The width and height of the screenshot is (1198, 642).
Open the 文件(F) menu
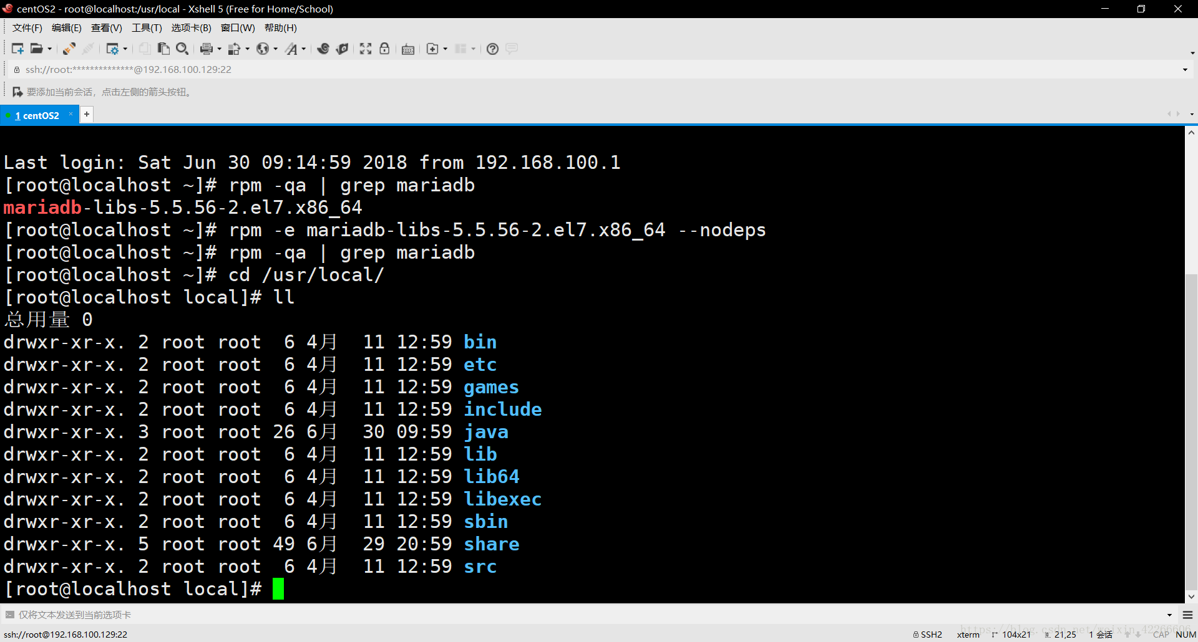point(27,28)
